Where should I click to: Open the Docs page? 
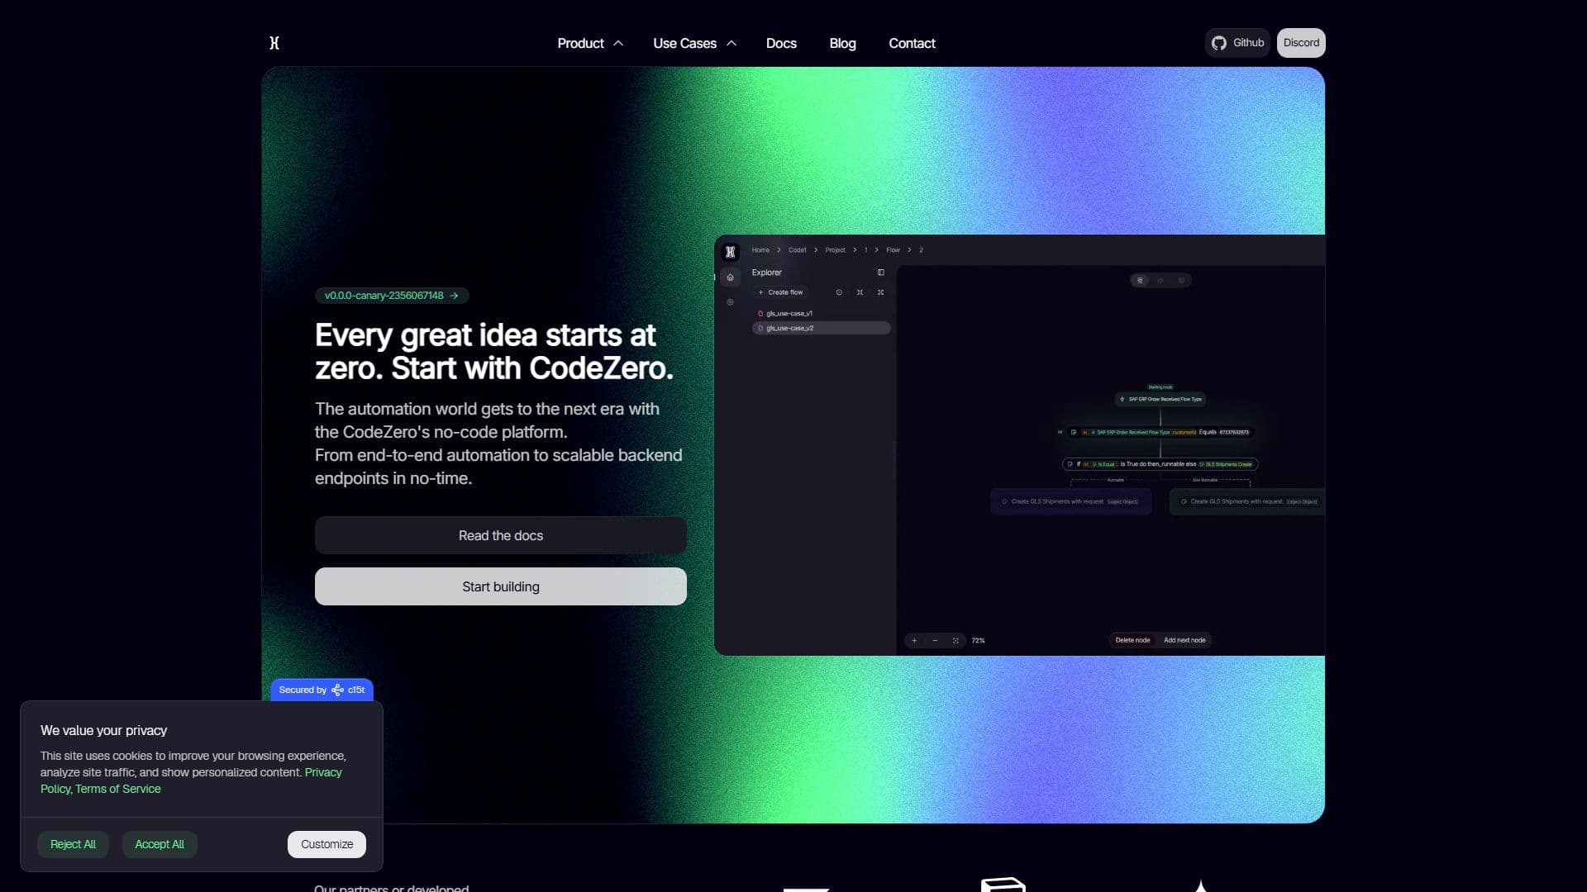(x=781, y=43)
